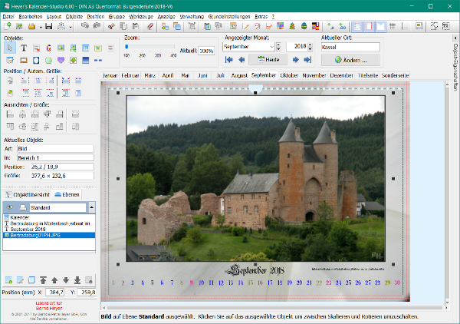Screen dimensions: 460x324
Task: Click the Heute button
Action: 267,60
